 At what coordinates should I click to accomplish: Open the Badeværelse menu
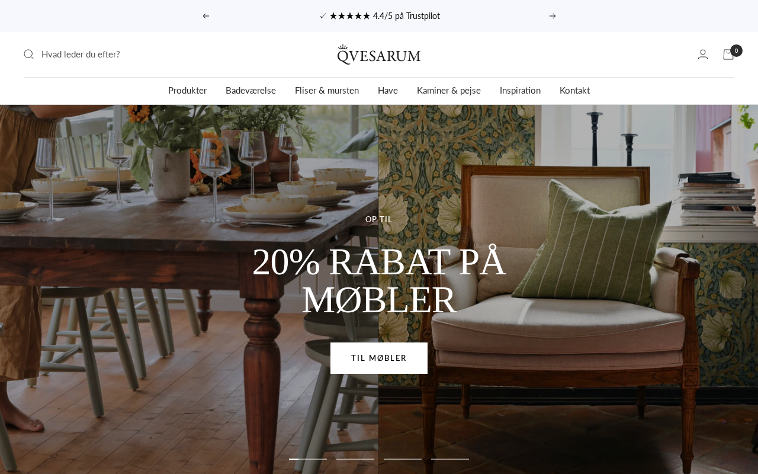250,91
